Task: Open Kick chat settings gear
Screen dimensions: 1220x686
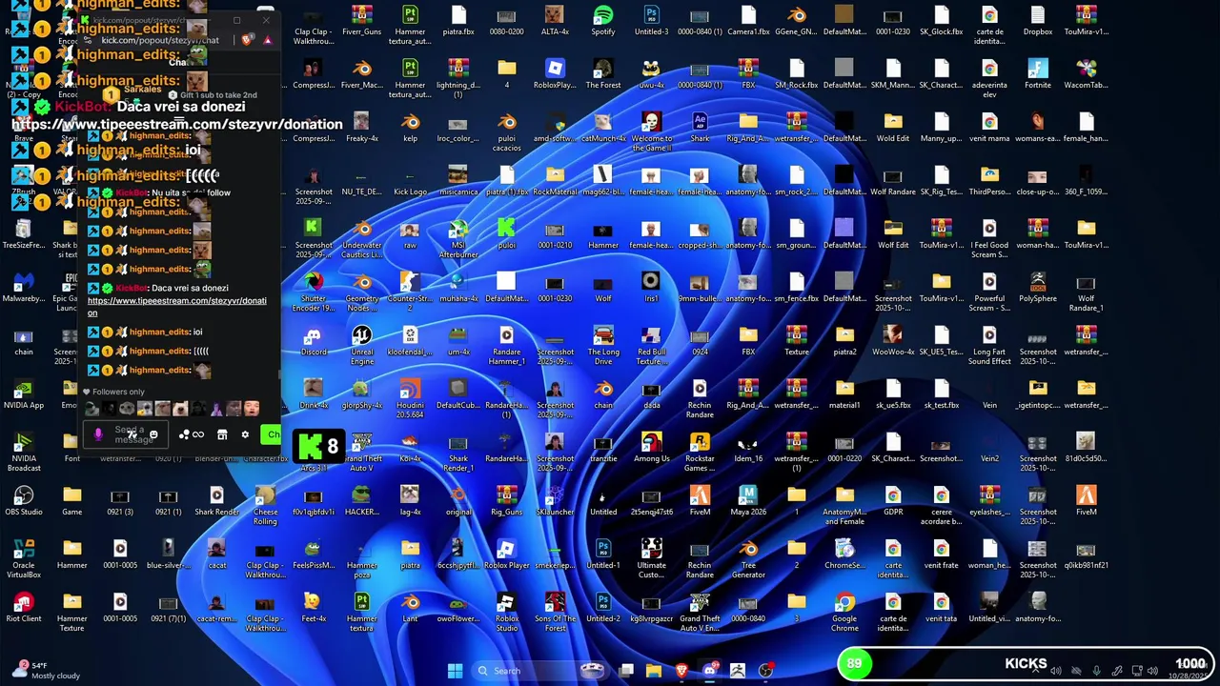Action: click(245, 434)
